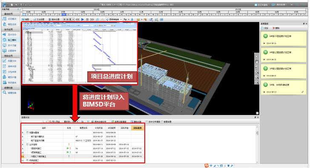Click the Stop playback square button
Image resolution: width=310 pixels, height=168 pixels.
pos(87,19)
